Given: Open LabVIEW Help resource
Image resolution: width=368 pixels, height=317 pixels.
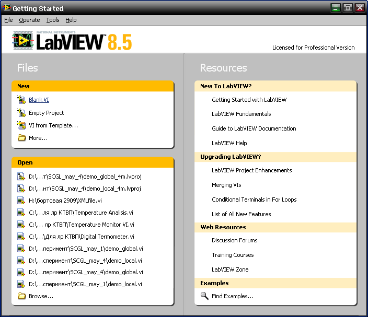Looking at the screenshot, I should click(229, 143).
